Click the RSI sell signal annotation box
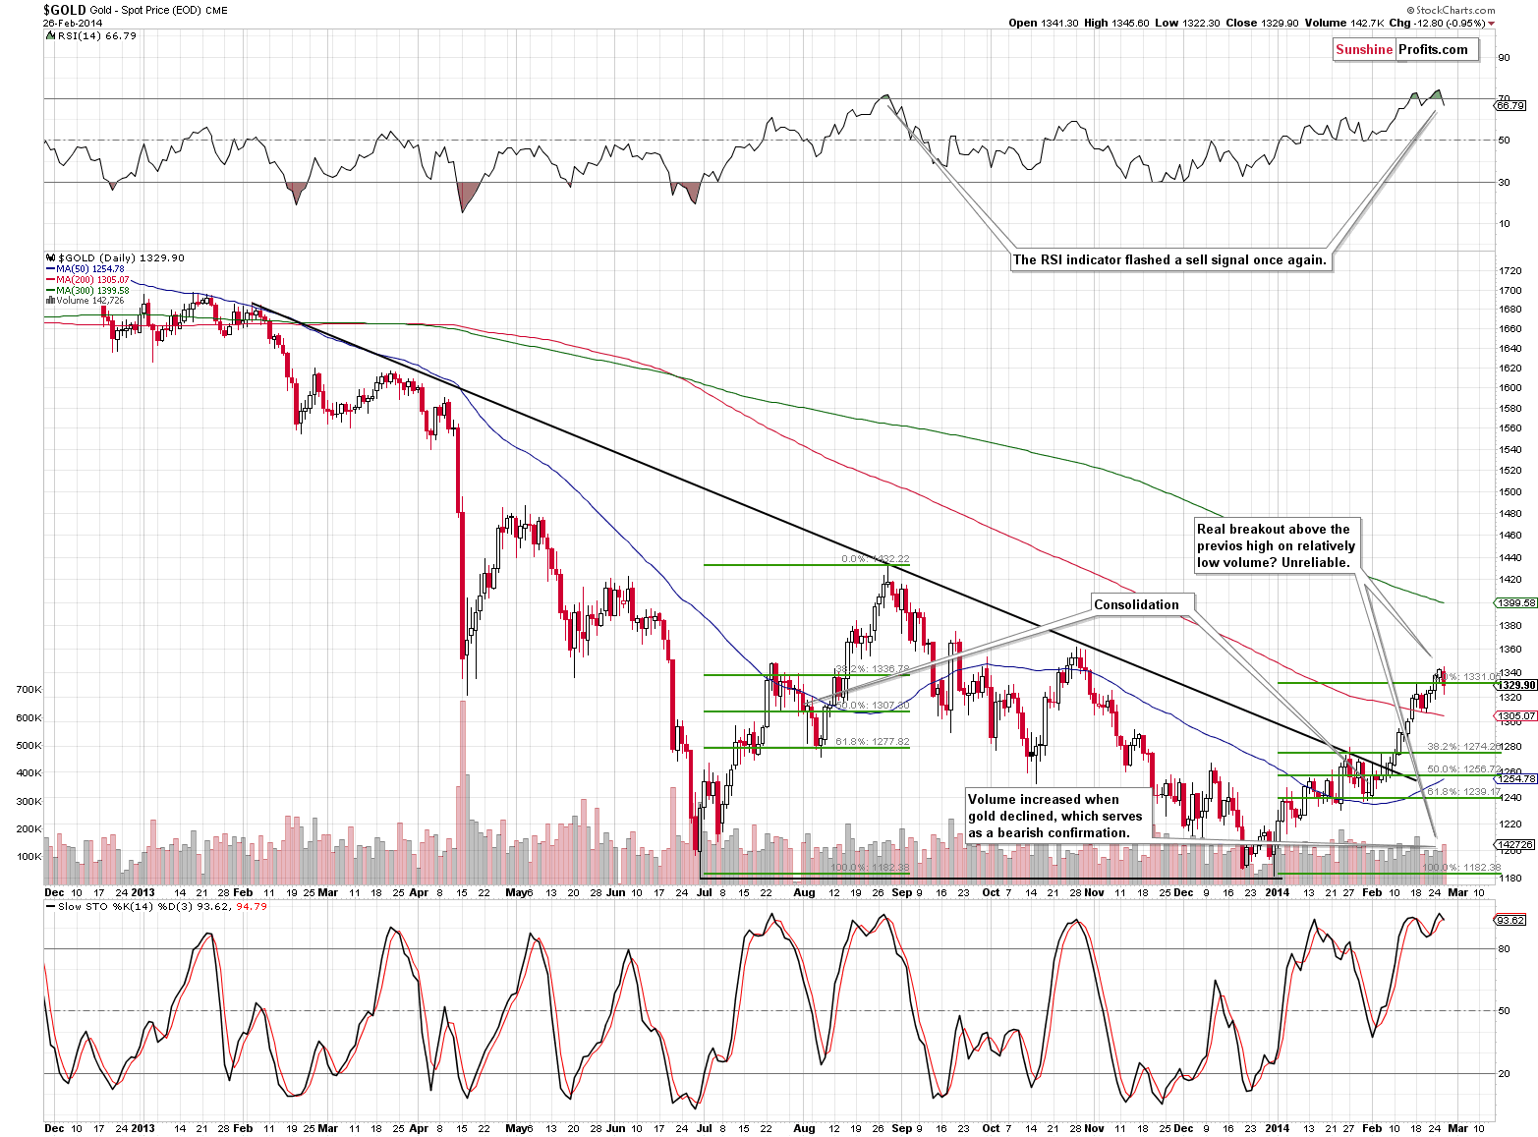Screen dimensions: 1538x1137 click(1169, 260)
